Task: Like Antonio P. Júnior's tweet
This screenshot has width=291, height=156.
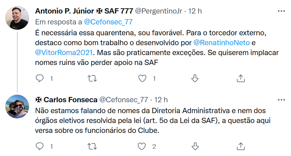Action: (142, 78)
